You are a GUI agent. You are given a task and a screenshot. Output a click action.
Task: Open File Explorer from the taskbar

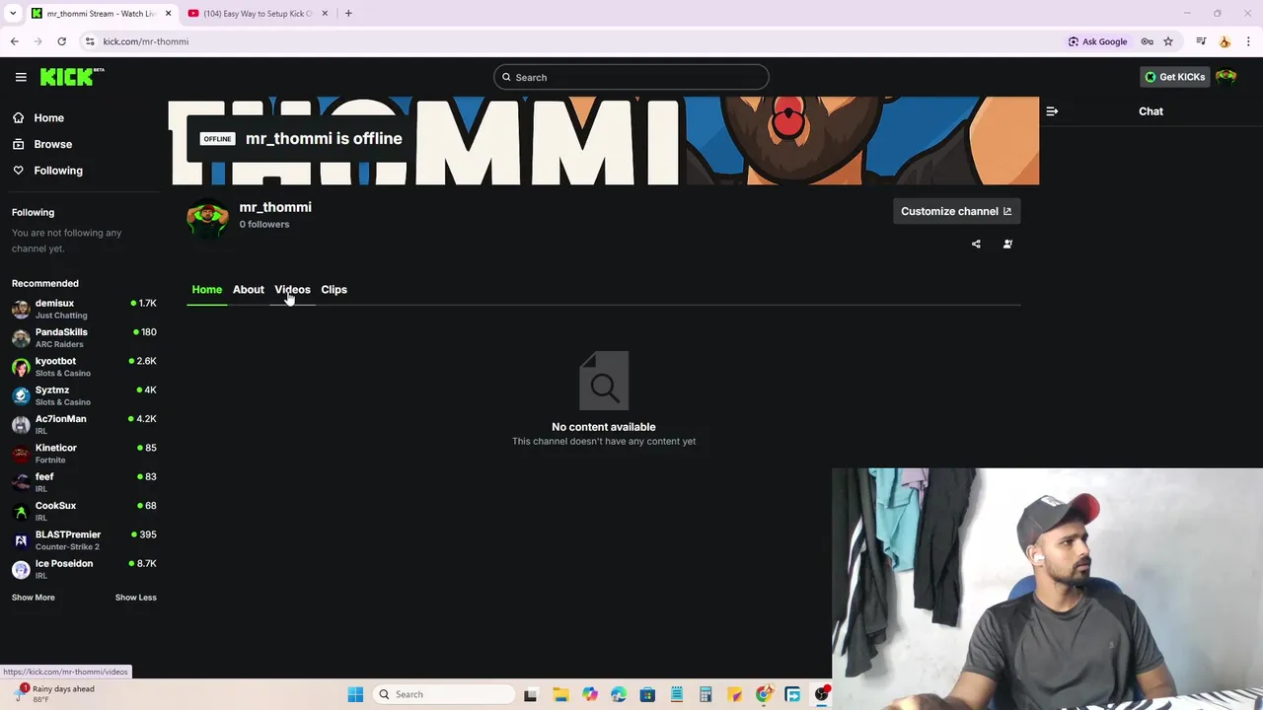tap(560, 694)
